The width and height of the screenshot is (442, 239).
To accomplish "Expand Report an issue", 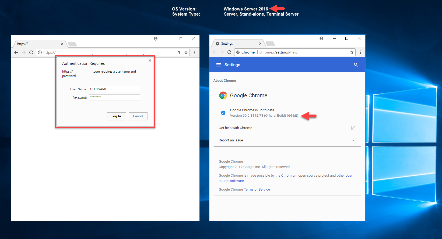I will pyautogui.click(x=287, y=140).
